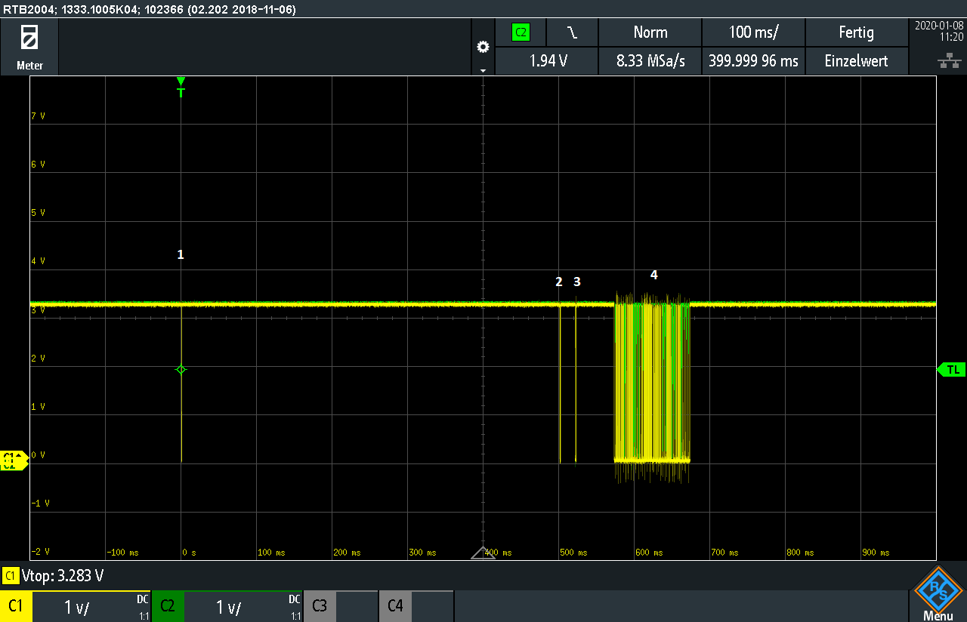Viewport: 967px width, 622px height.
Task: Open the Meter tool icon
Action: 29,46
